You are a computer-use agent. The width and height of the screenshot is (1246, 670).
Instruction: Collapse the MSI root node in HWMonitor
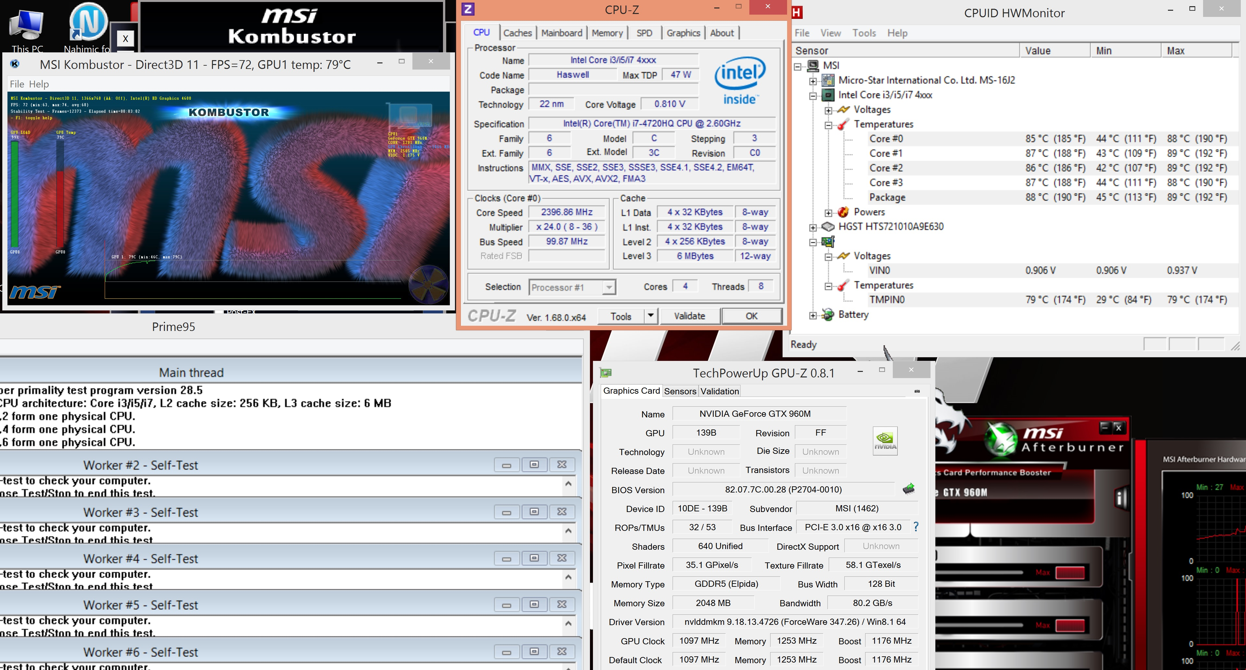(x=798, y=66)
